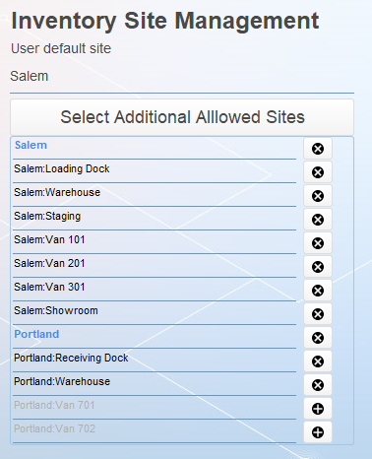This screenshot has width=372, height=459.
Task: Remove Salem:Van 101 via its X icon
Action: point(318,243)
